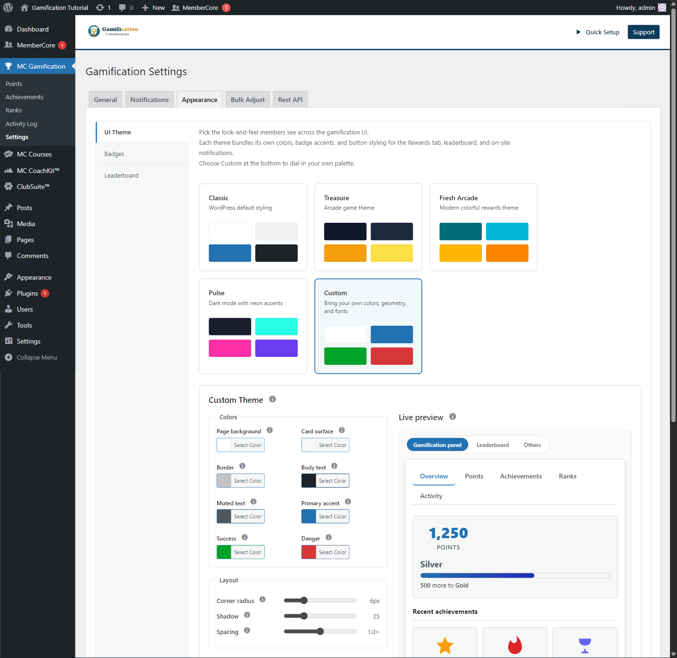
Task: Switch to the Bulk Adjust tab
Action: coord(248,100)
